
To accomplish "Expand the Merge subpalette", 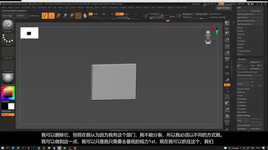I will coord(240,27).
